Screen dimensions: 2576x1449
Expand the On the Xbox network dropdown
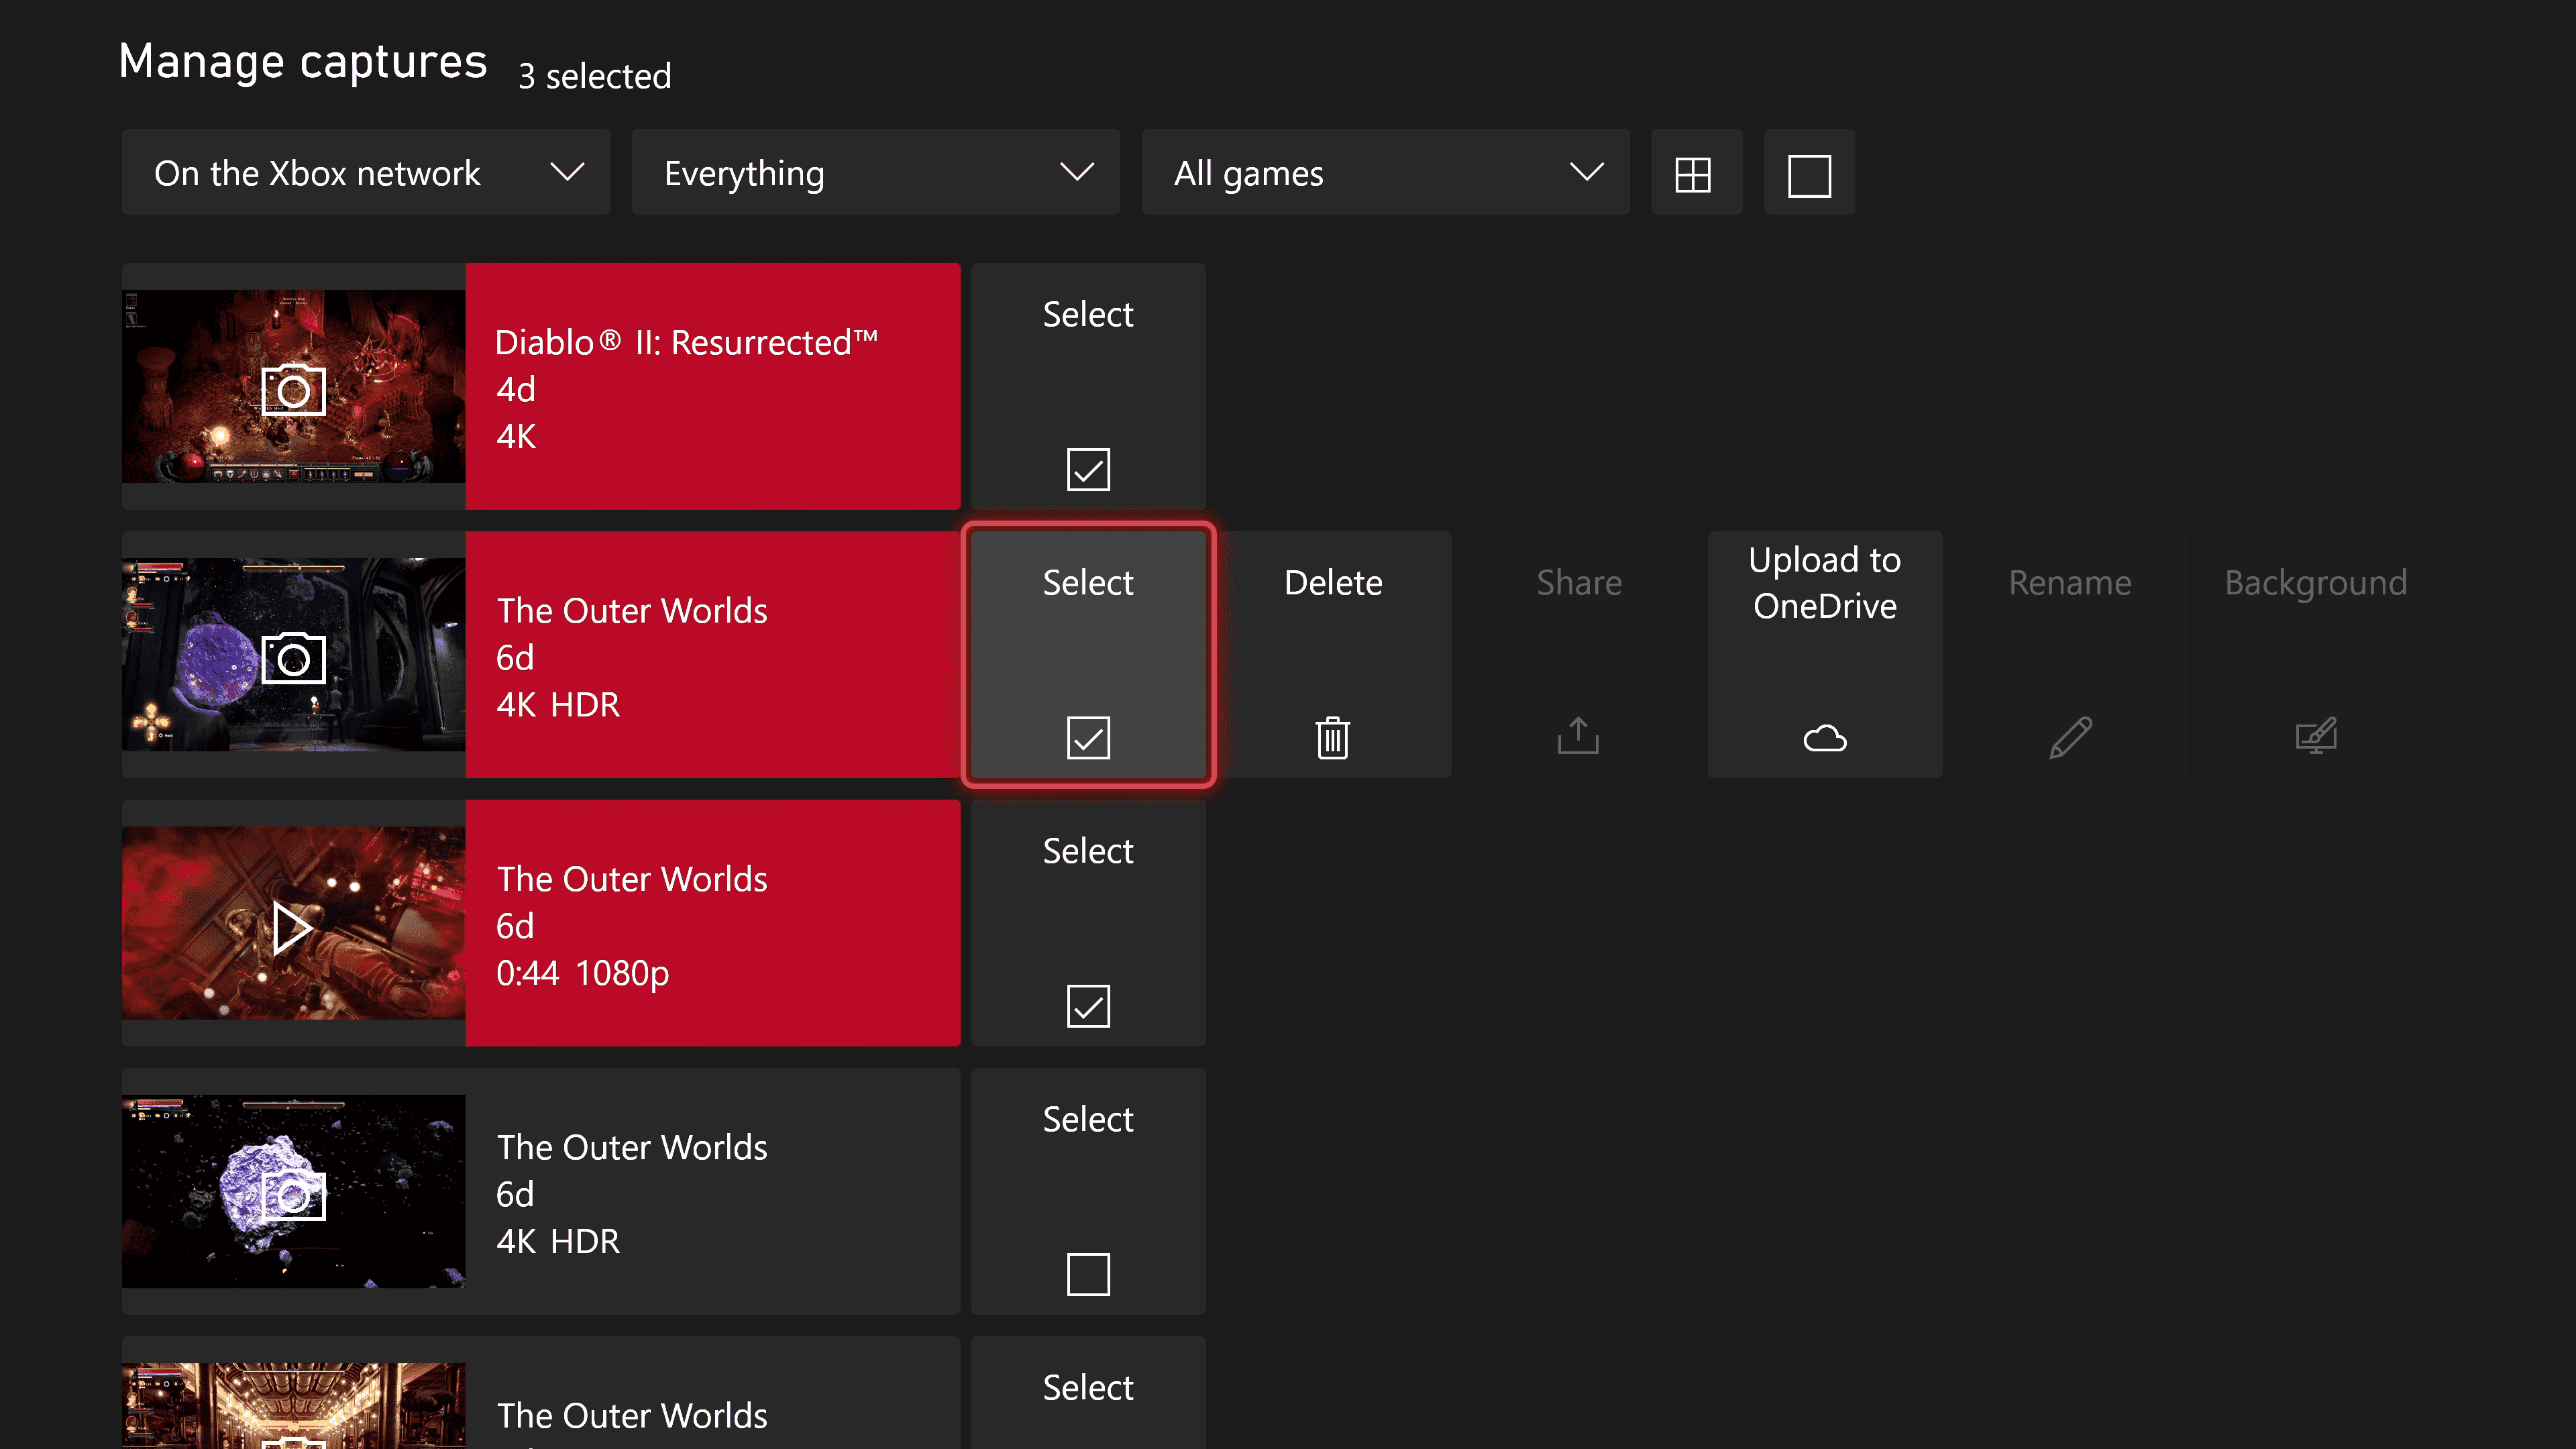click(x=364, y=172)
